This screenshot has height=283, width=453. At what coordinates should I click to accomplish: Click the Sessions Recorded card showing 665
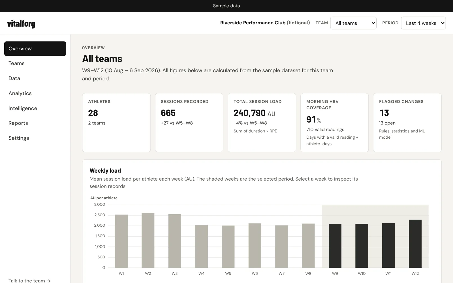click(x=189, y=123)
